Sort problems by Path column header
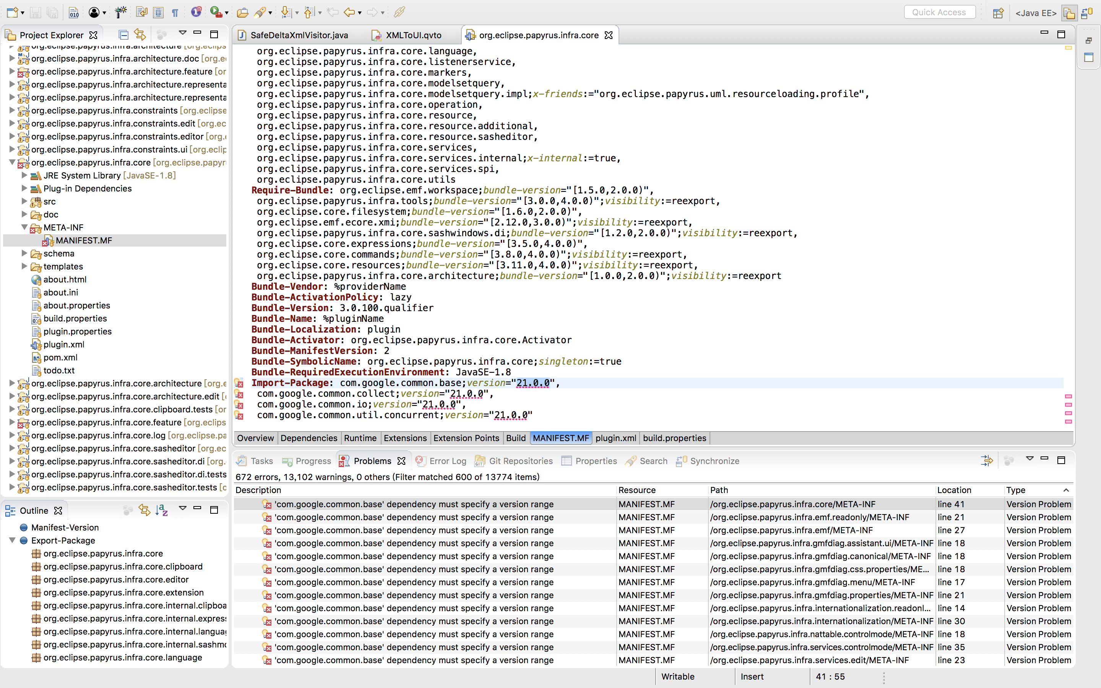The height and width of the screenshot is (688, 1101). point(821,490)
